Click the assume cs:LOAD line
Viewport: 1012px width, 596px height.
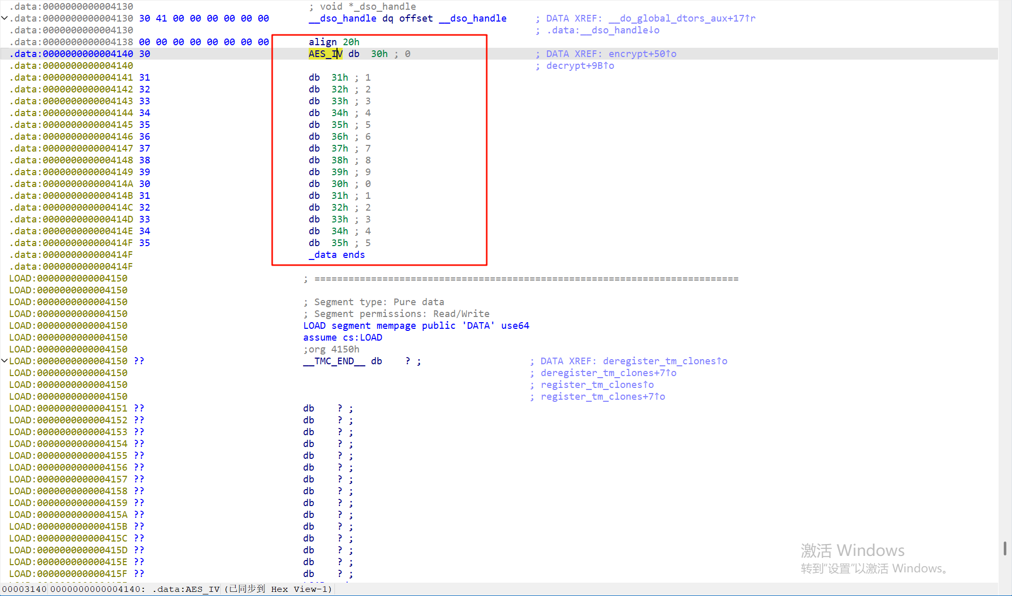click(342, 338)
